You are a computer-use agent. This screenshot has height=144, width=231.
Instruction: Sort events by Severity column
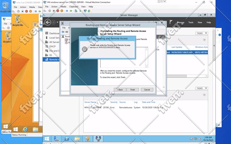(114, 102)
